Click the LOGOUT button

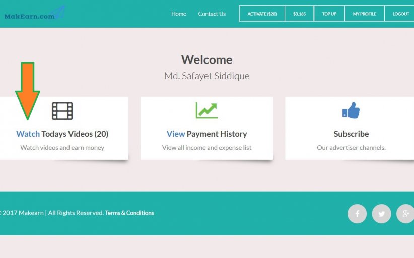tap(400, 14)
